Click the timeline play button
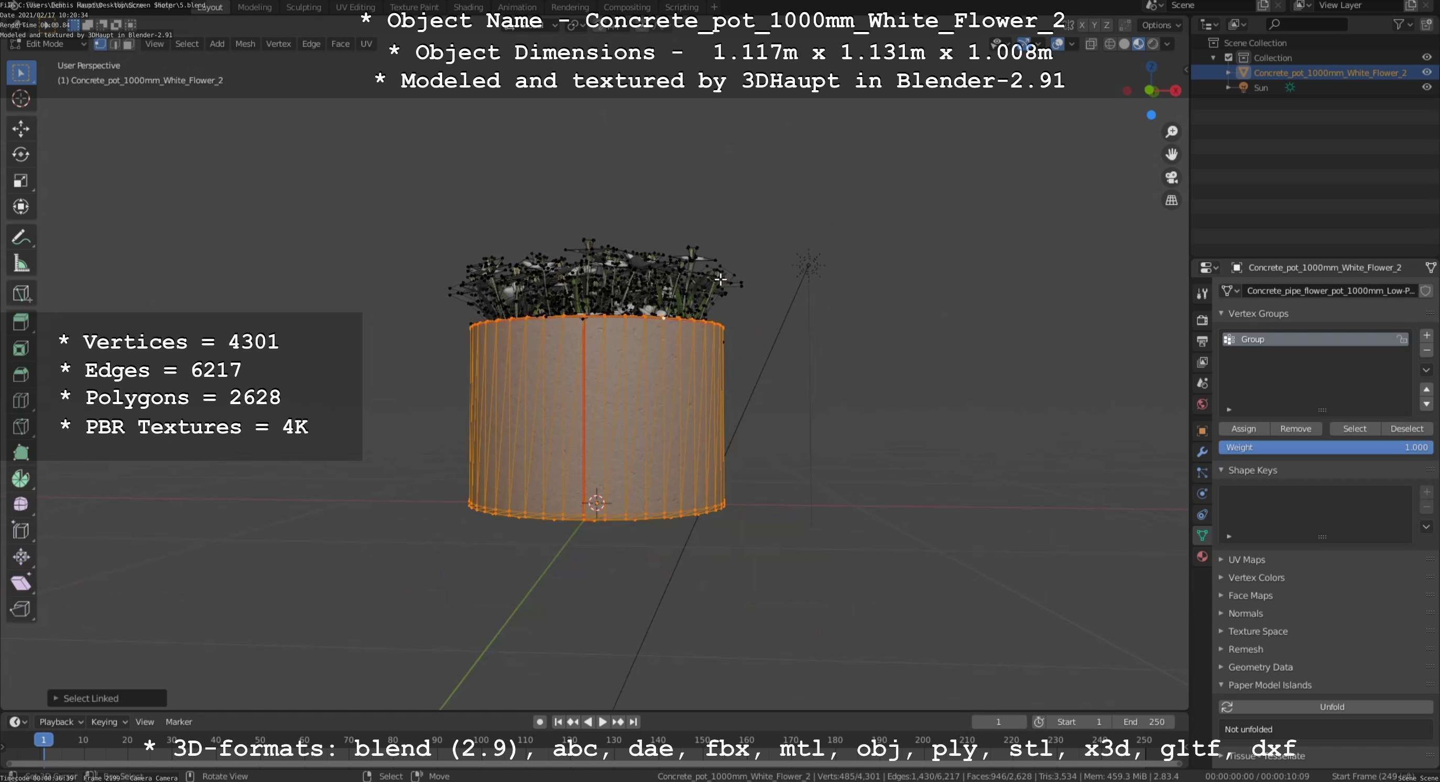 (603, 722)
